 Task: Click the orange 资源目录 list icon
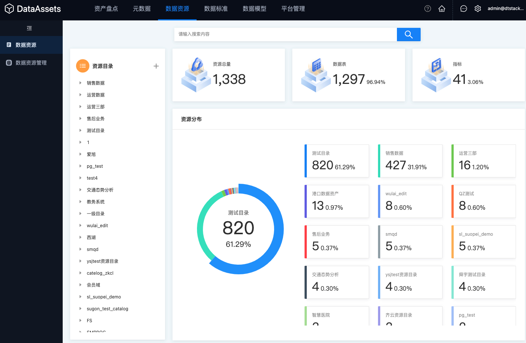[83, 66]
